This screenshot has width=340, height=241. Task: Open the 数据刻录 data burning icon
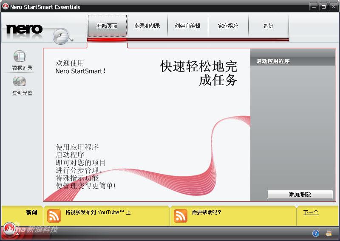pyautogui.click(x=20, y=56)
